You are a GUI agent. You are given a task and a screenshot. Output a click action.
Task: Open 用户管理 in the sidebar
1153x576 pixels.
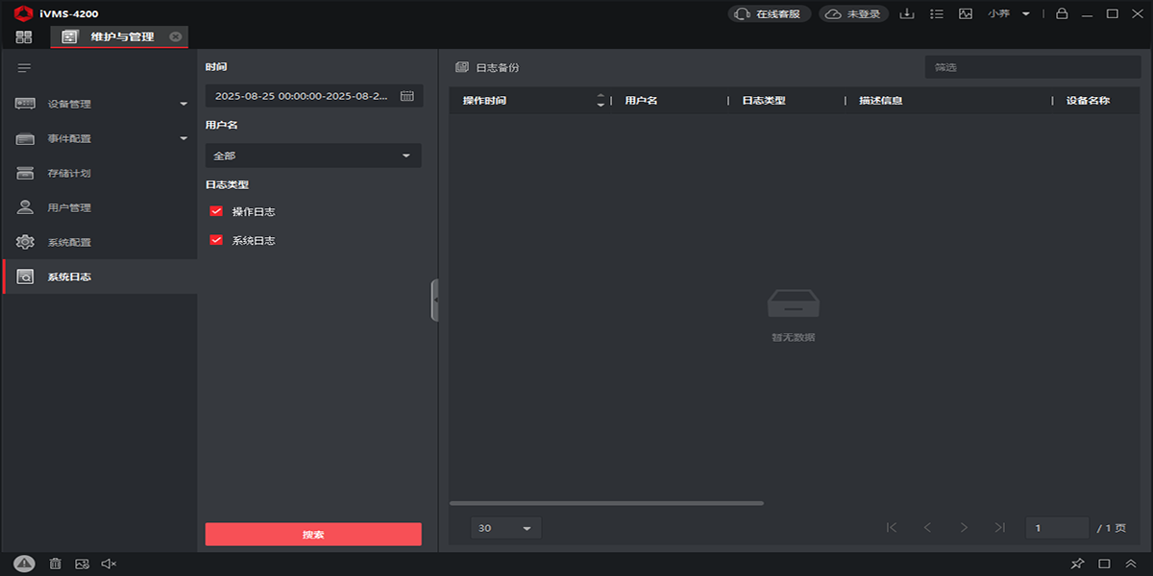click(99, 207)
